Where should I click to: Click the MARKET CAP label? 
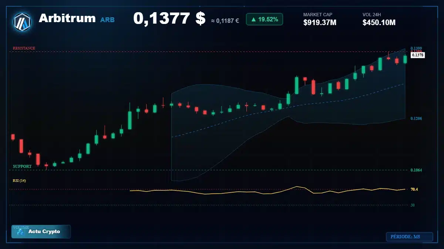(318, 15)
